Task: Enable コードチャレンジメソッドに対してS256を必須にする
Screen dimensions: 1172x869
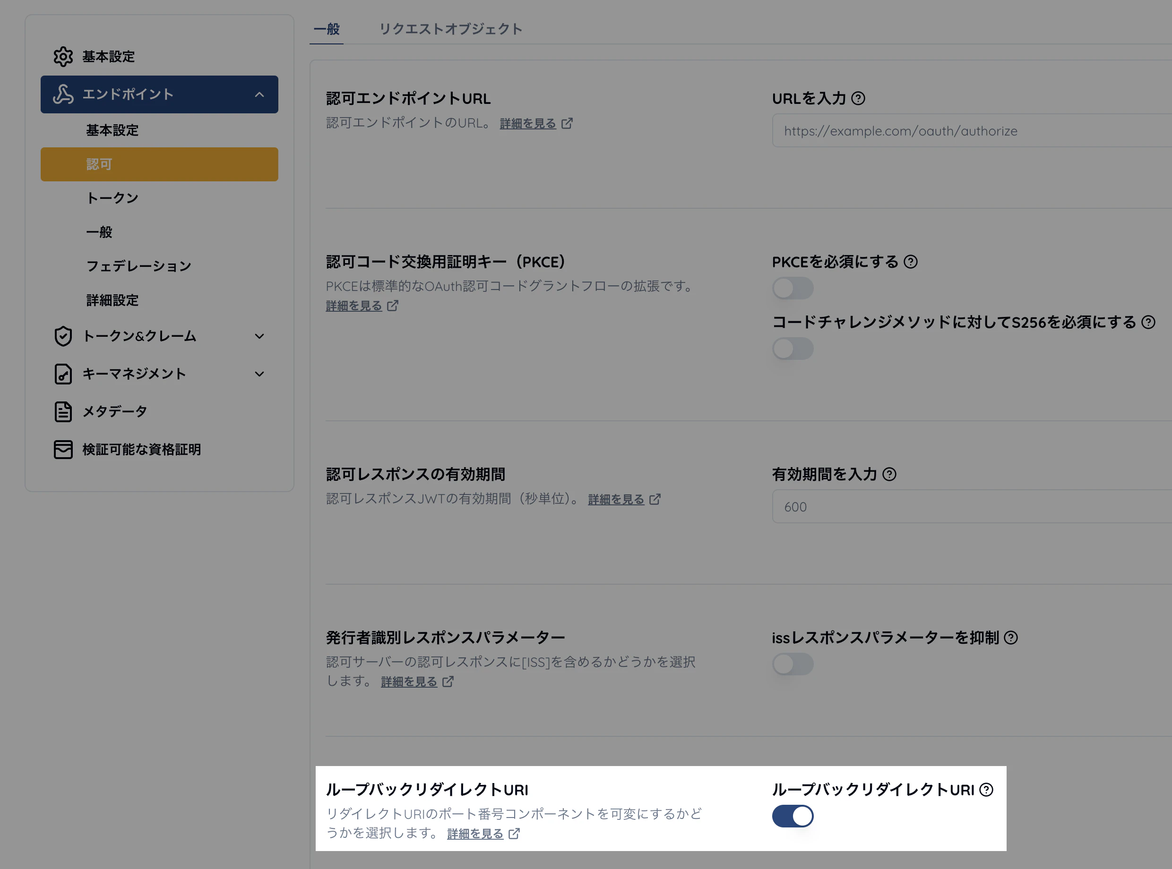Action: coord(793,349)
